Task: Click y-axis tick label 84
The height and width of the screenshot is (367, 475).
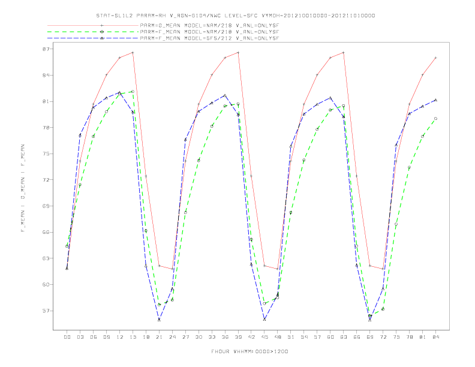Action: tap(46, 75)
